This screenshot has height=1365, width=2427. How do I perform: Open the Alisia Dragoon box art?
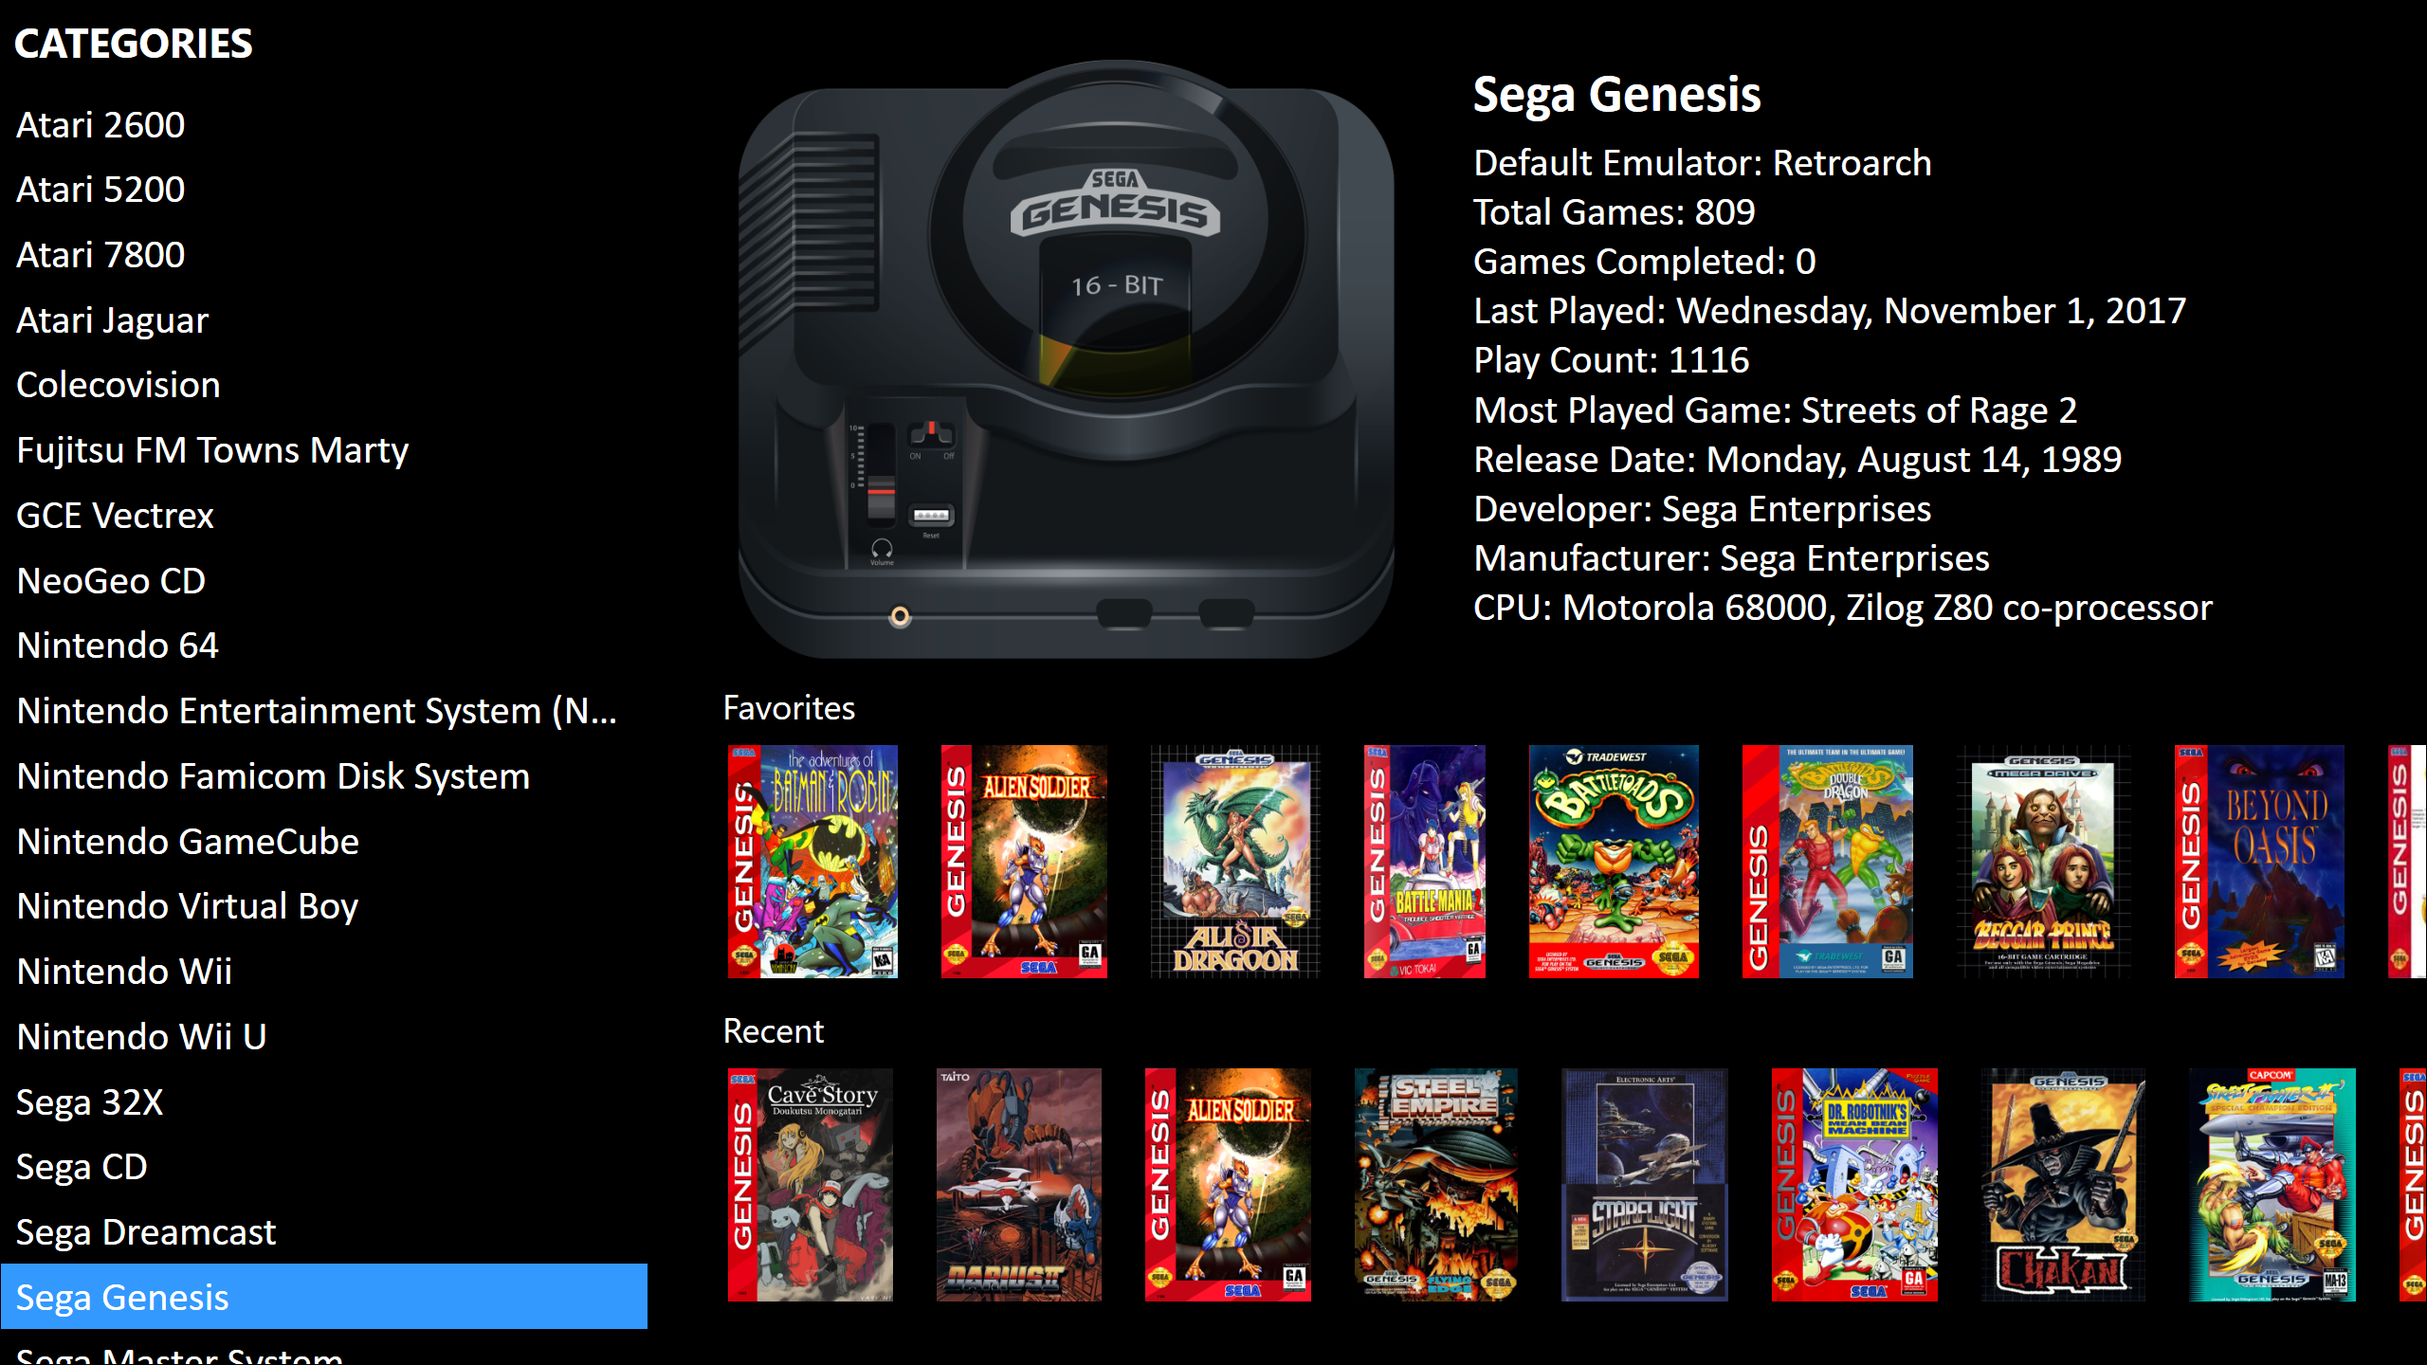click(1235, 861)
